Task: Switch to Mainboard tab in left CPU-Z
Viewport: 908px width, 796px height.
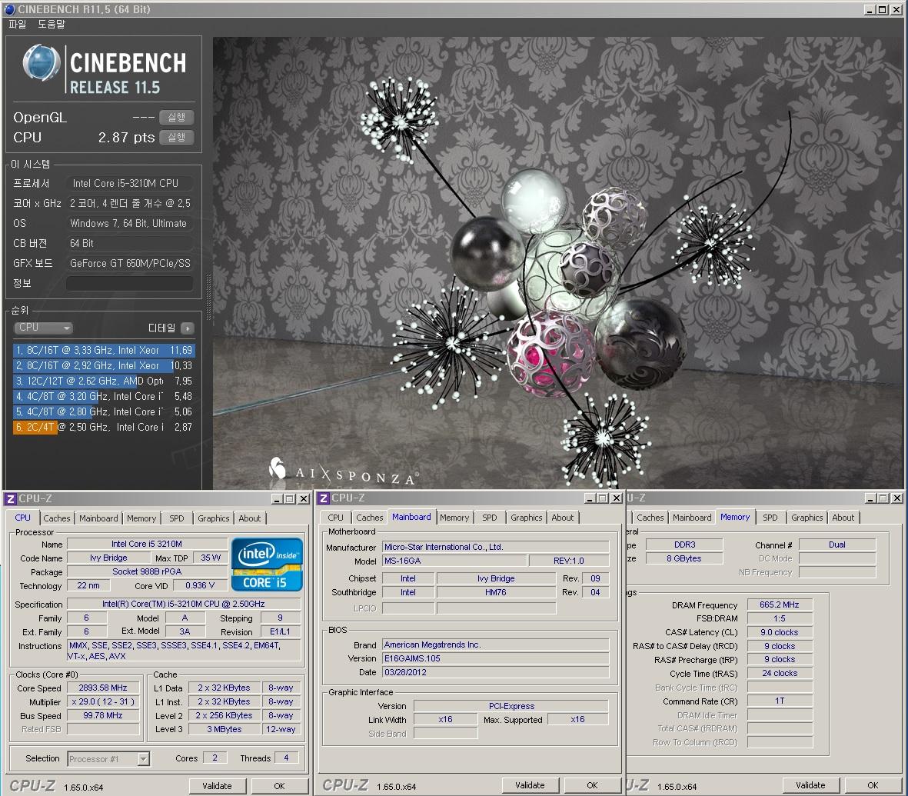Action: point(98,518)
